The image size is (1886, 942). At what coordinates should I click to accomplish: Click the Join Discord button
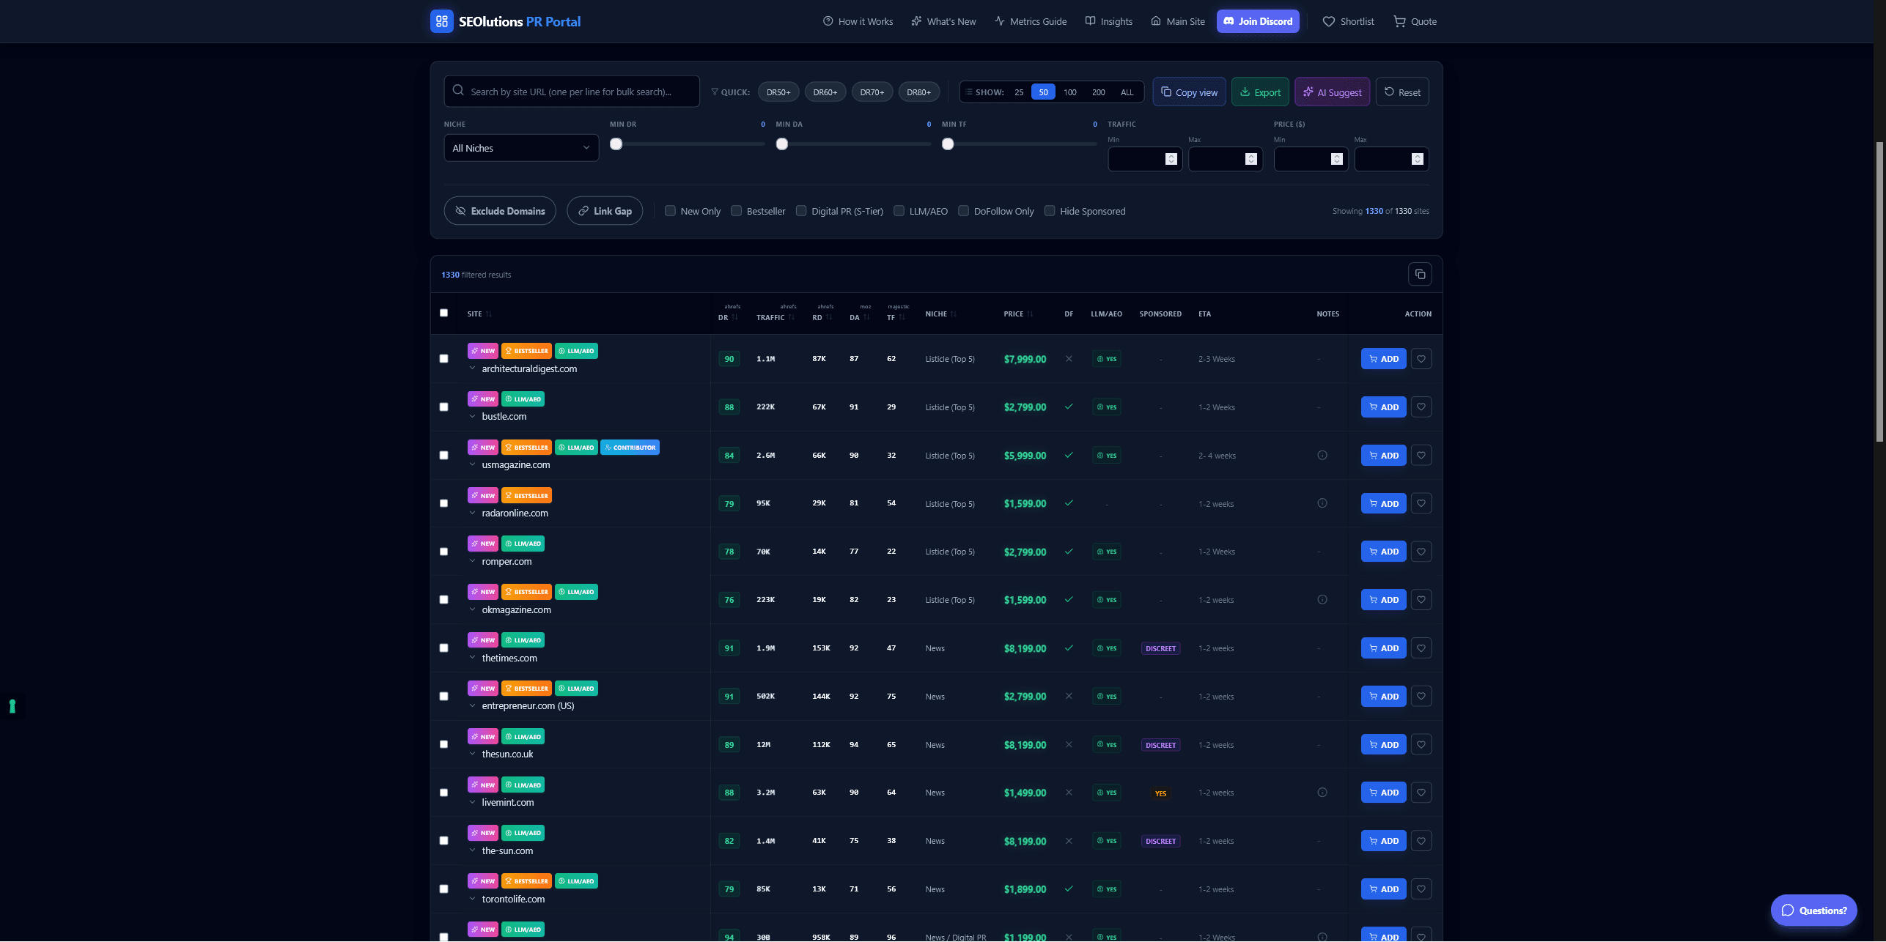click(1258, 21)
